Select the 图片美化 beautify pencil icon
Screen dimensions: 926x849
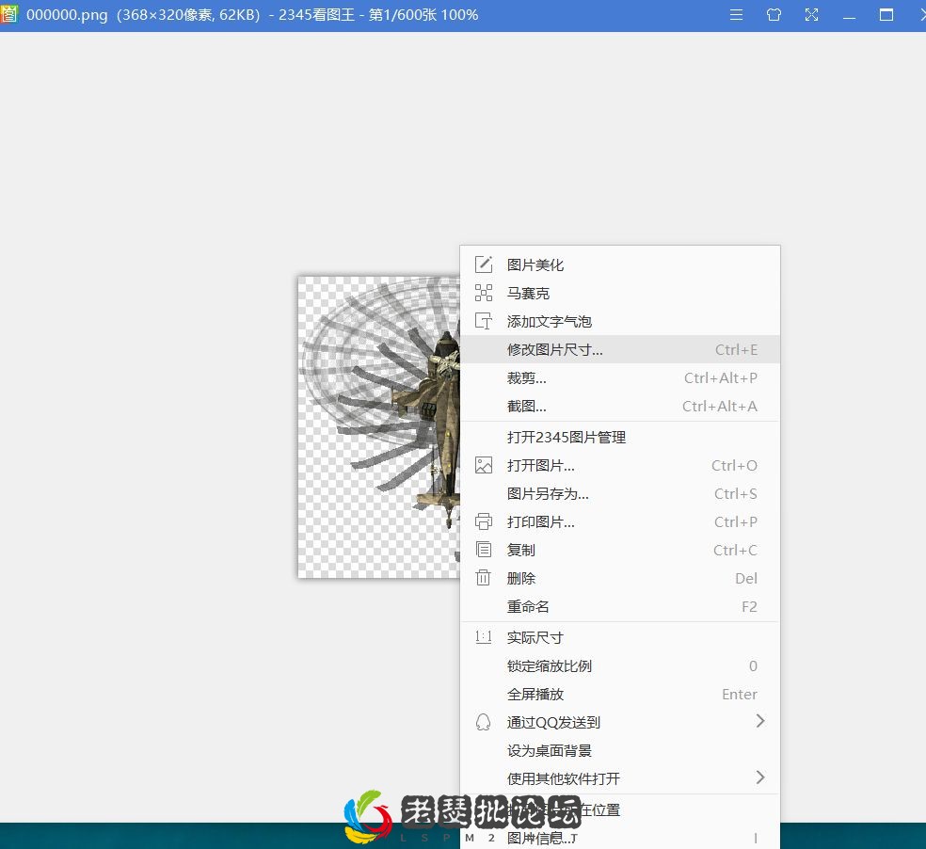coord(484,264)
